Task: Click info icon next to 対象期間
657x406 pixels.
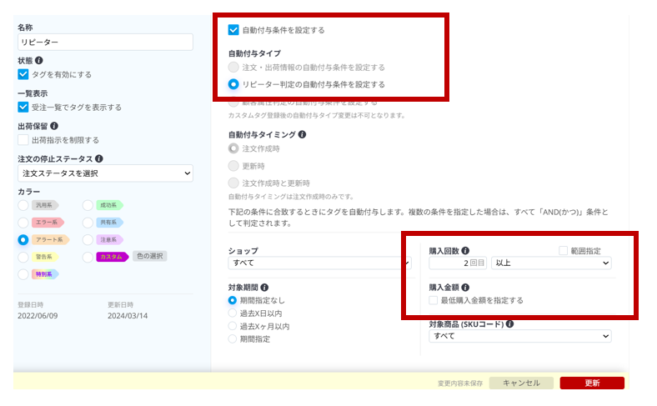Action: (264, 287)
